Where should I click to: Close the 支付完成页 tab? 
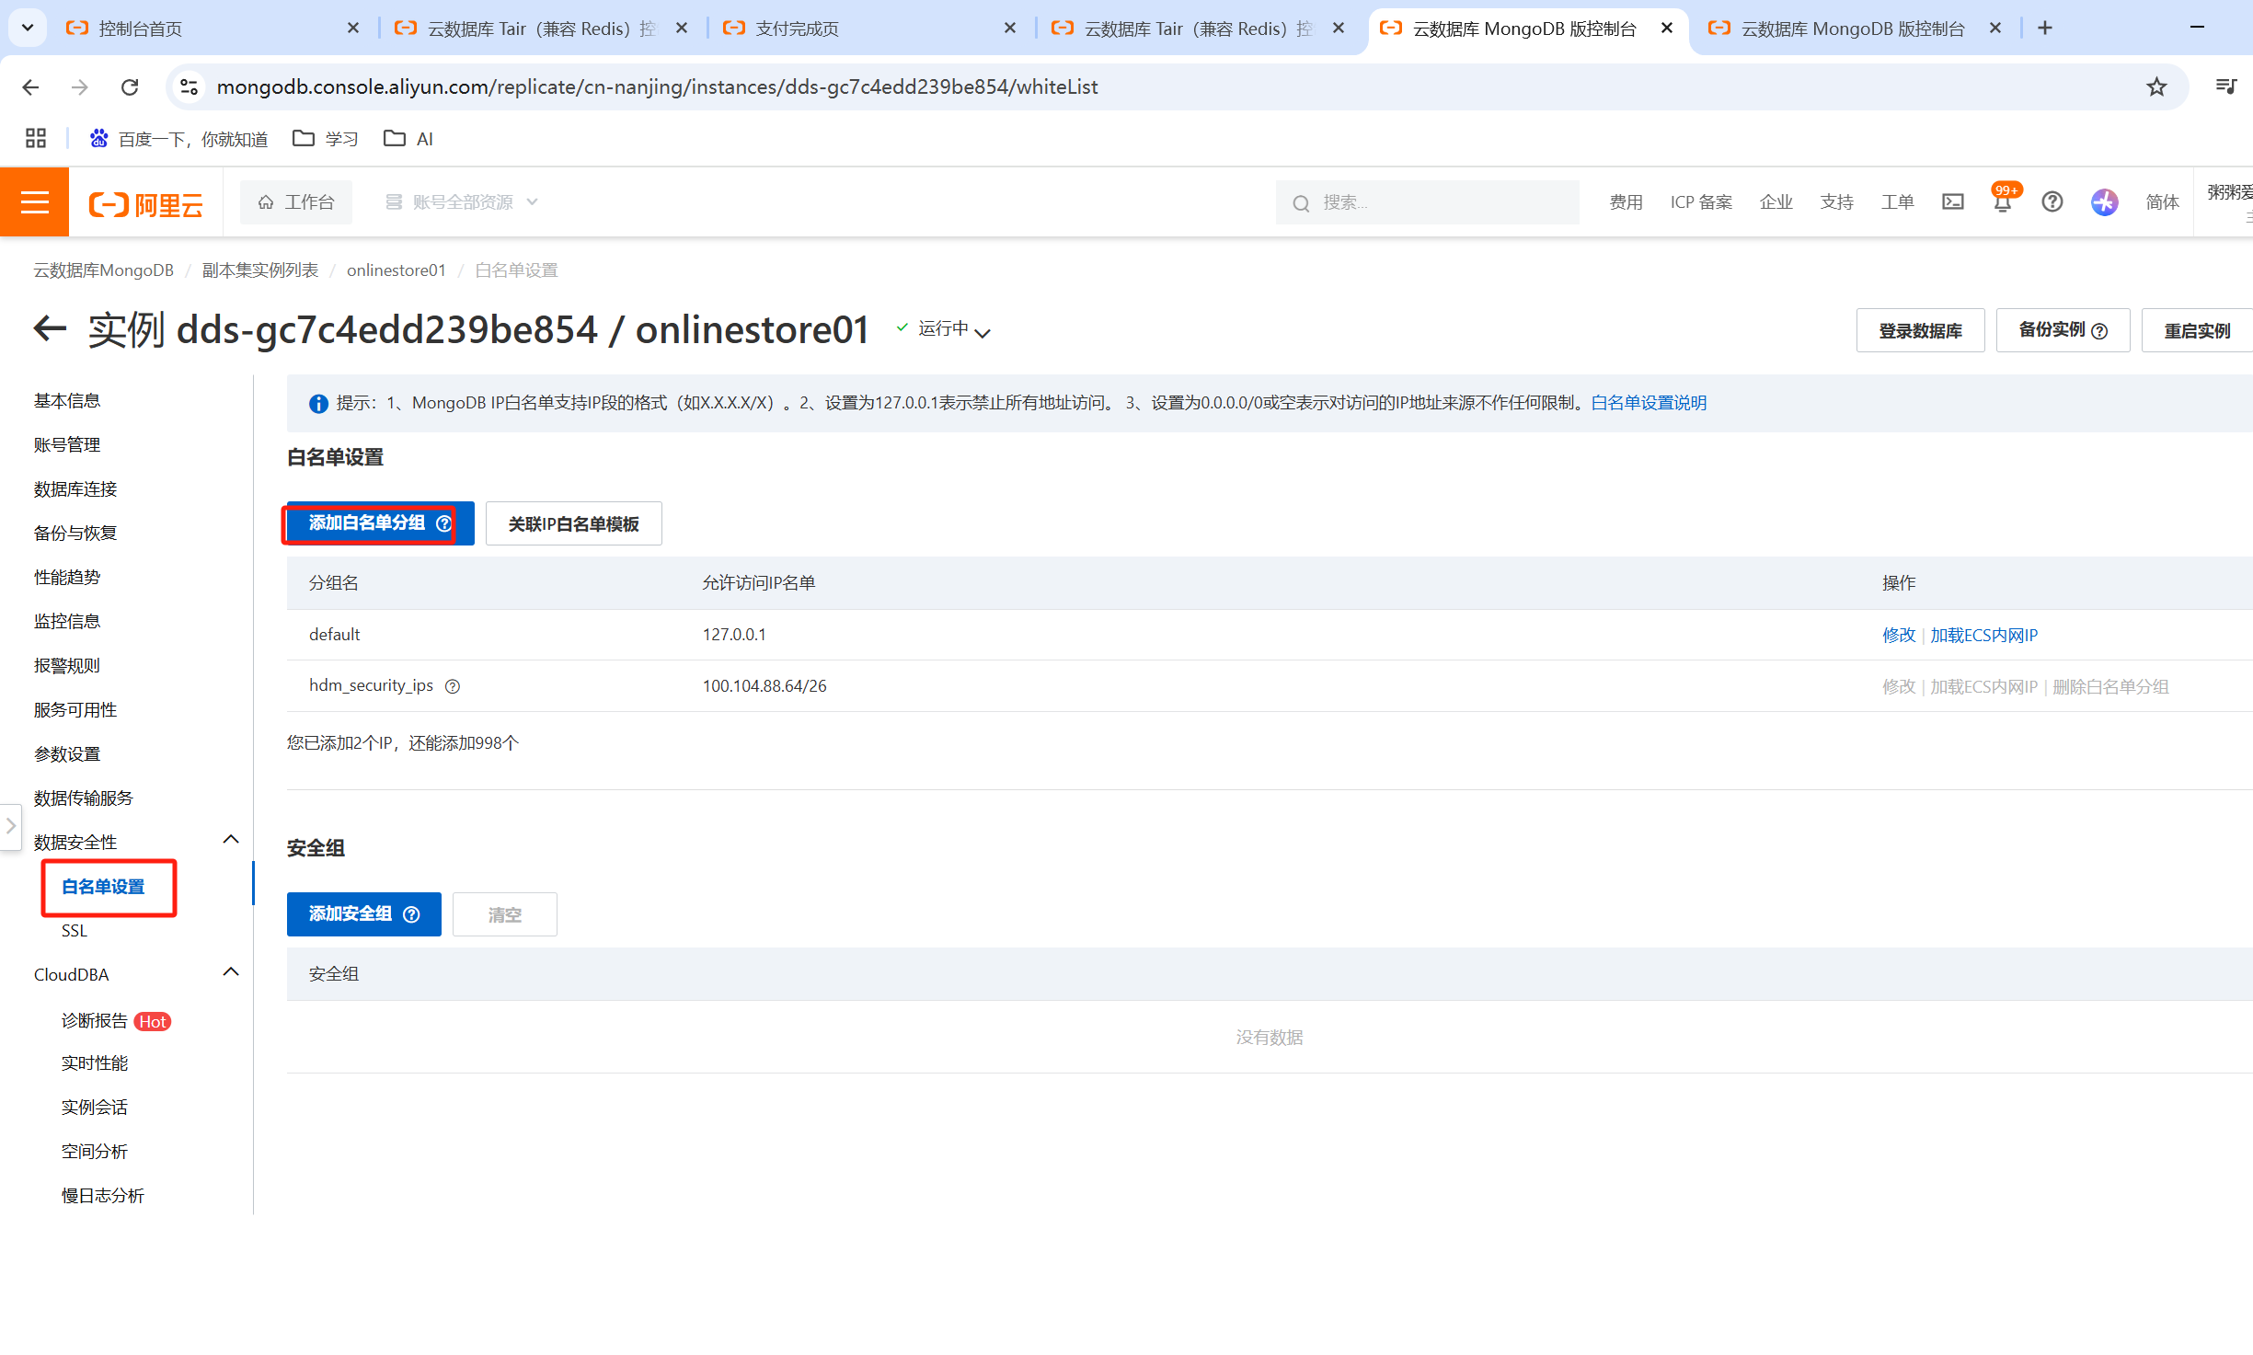tap(1009, 28)
